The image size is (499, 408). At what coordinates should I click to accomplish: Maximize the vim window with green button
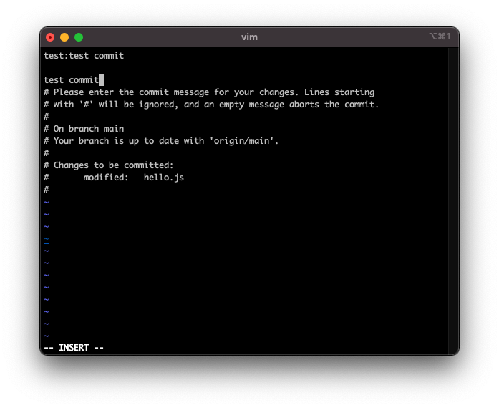pyautogui.click(x=79, y=37)
